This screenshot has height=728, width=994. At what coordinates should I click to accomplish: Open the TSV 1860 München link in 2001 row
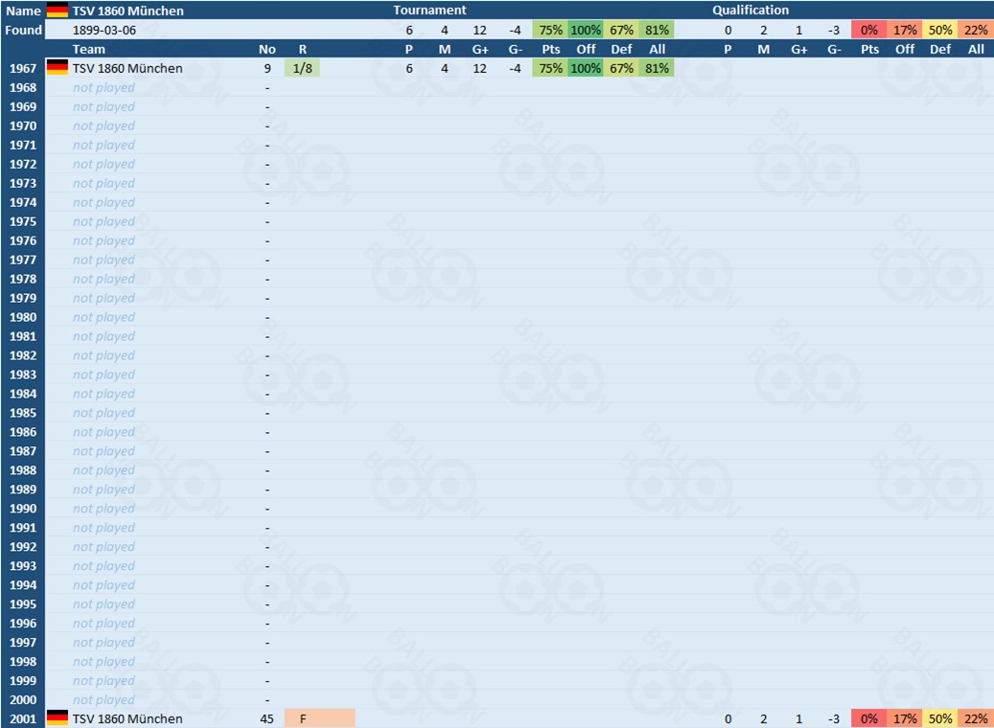127,718
